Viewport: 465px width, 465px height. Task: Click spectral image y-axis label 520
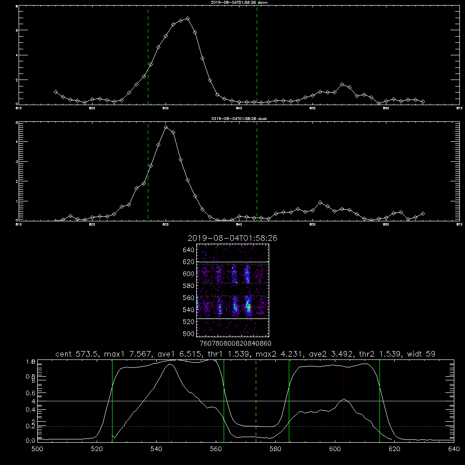pos(189,322)
